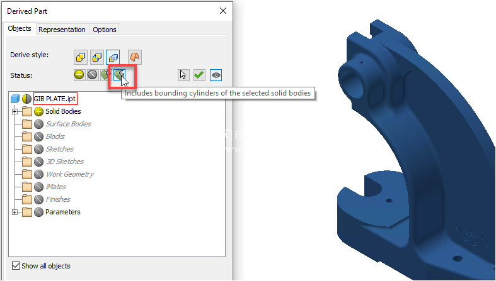Click the select from base arrow button
Screen dimensions: 496x281
pos(183,75)
